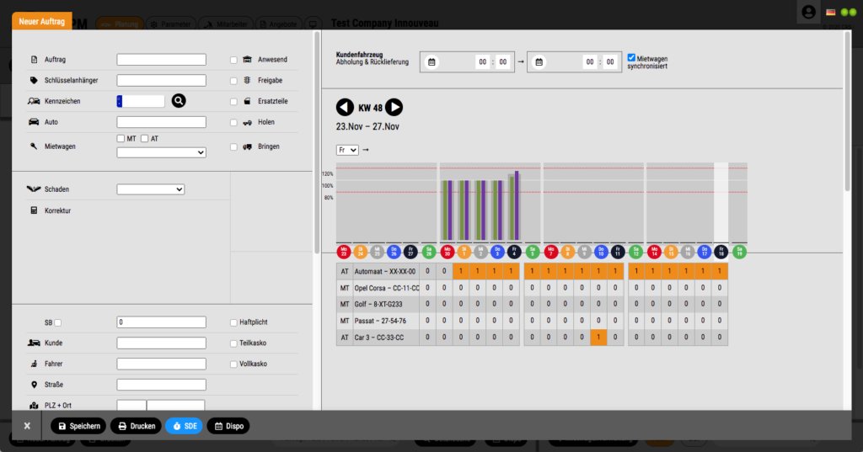Open the Schaden dropdown
Image resolution: width=863 pixels, height=452 pixels.
pos(150,189)
